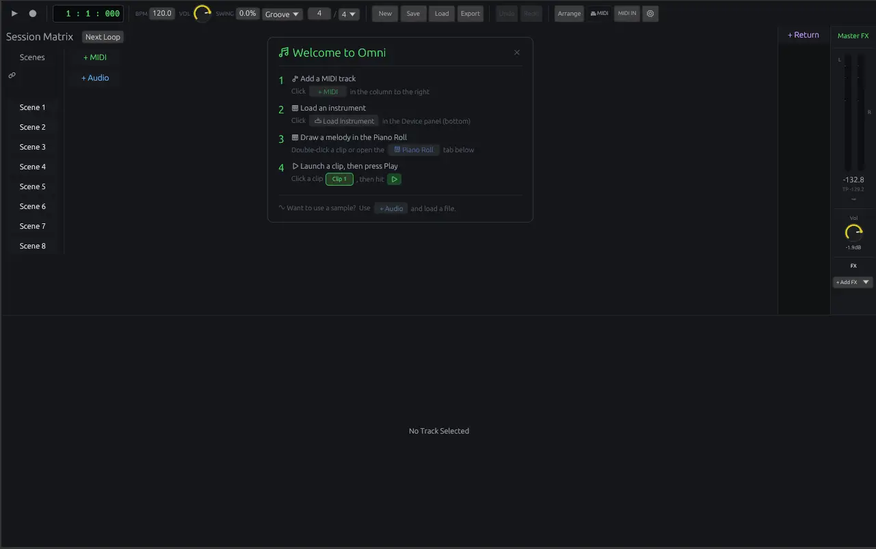This screenshot has width=876, height=549.
Task: Click the yellow VOL knob in the top toolbar
Action: [x=202, y=13]
